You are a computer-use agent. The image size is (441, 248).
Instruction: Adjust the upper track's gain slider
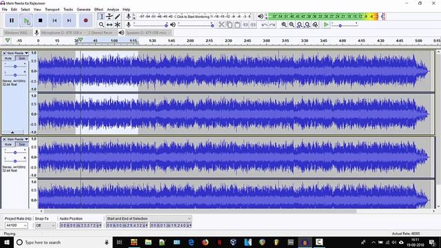click(x=15, y=66)
